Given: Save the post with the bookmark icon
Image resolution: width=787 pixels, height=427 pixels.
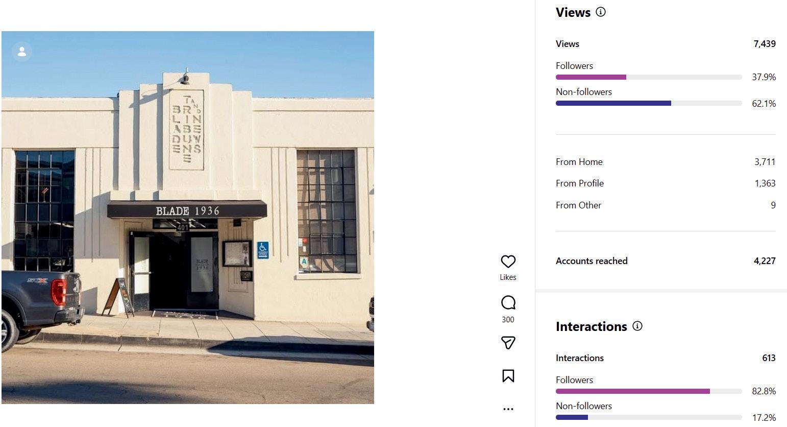Looking at the screenshot, I should point(508,376).
